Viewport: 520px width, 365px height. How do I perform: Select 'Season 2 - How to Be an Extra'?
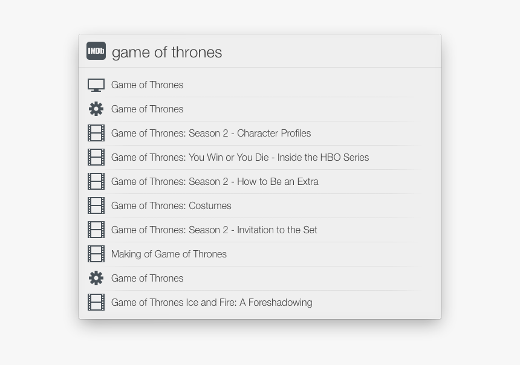click(215, 182)
